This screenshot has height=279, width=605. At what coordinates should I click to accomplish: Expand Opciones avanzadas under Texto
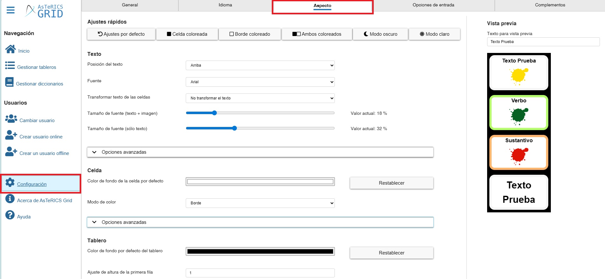click(x=260, y=152)
